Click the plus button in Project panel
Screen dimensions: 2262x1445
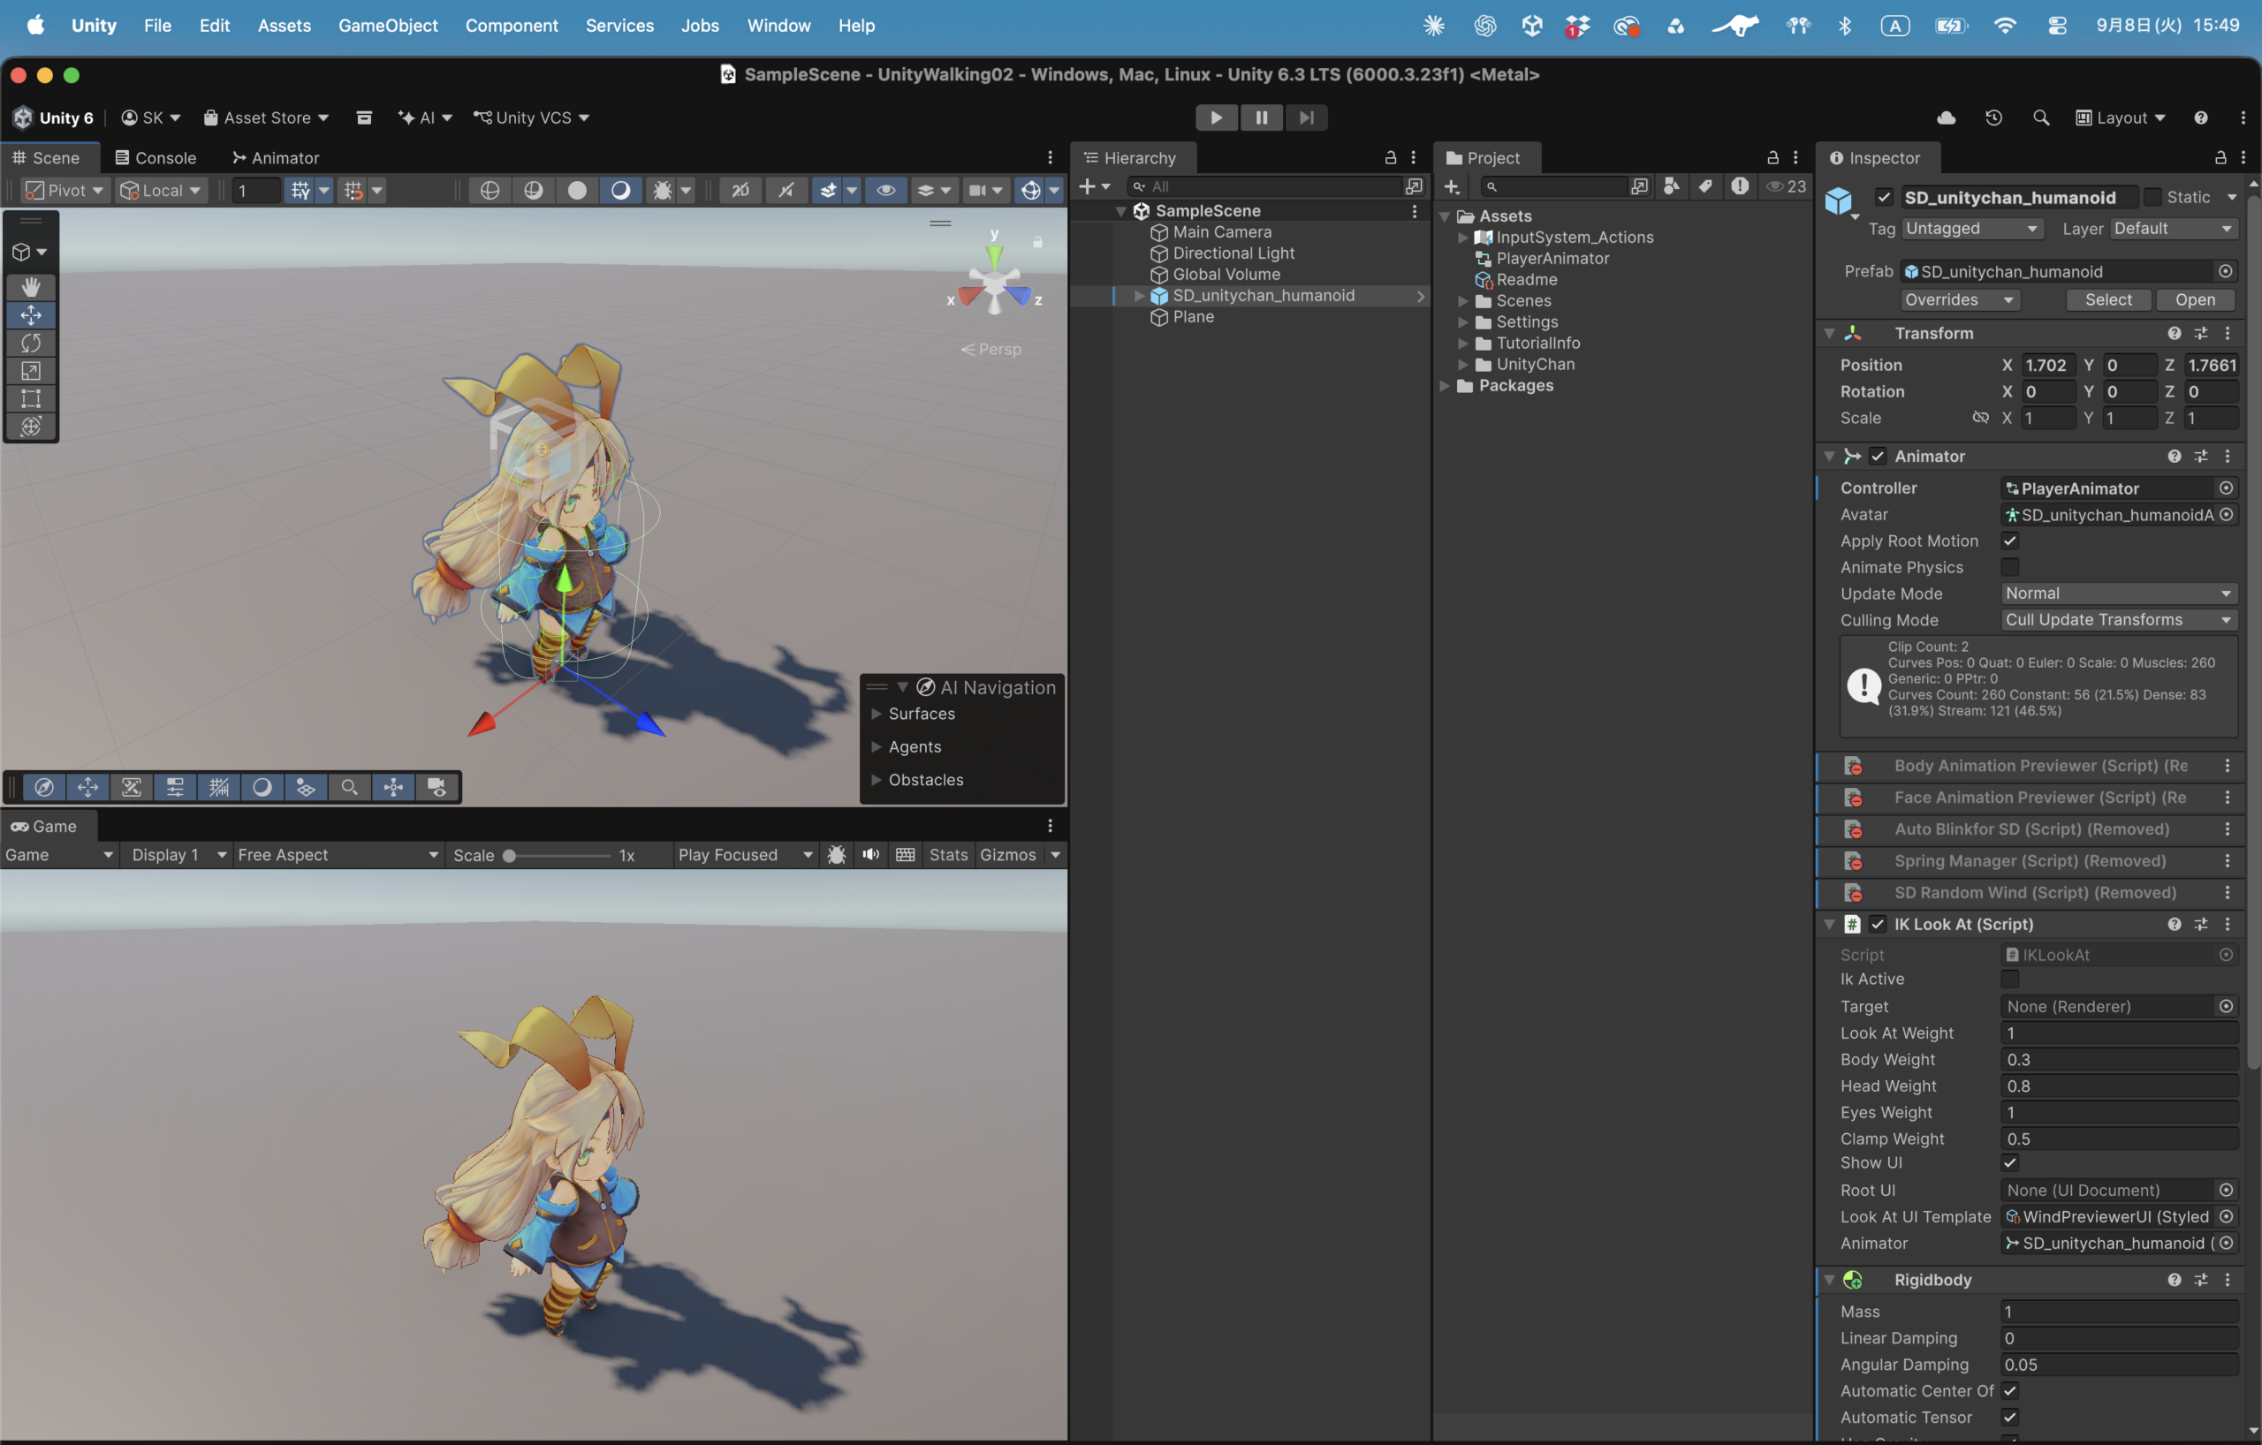[1452, 185]
